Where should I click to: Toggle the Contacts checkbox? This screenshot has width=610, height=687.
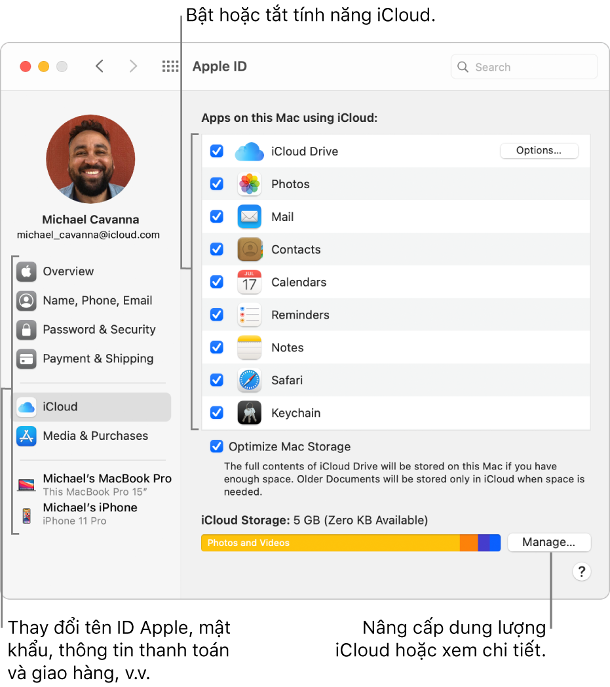click(217, 249)
